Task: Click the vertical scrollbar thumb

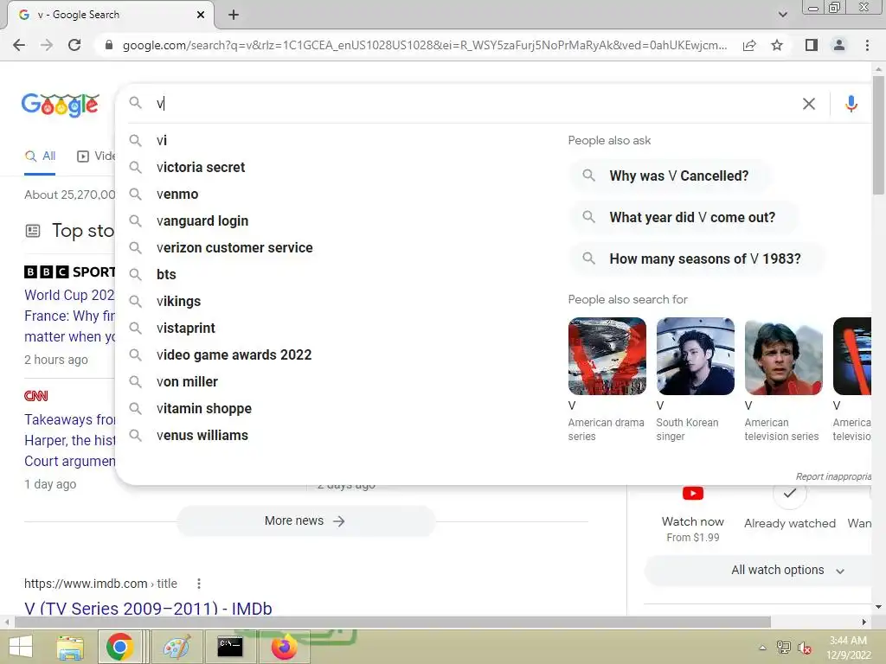Action: [878, 136]
